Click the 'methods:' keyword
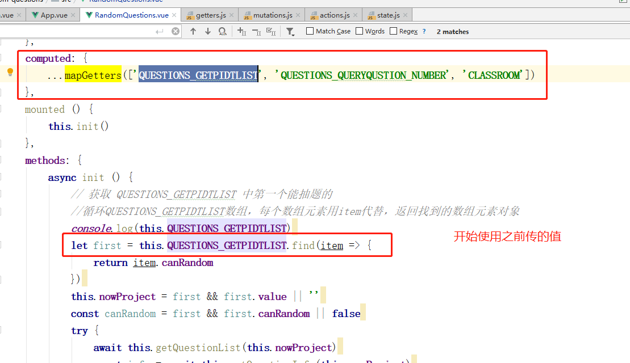This screenshot has width=630, height=363. pos(47,161)
